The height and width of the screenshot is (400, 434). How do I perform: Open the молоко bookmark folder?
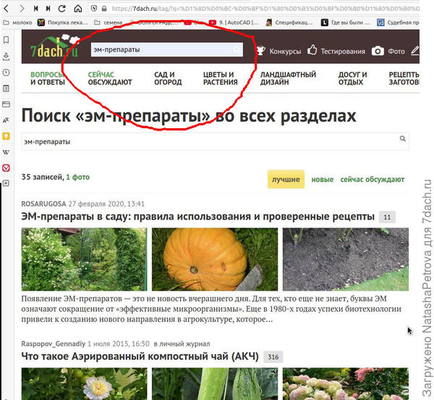tap(17, 22)
